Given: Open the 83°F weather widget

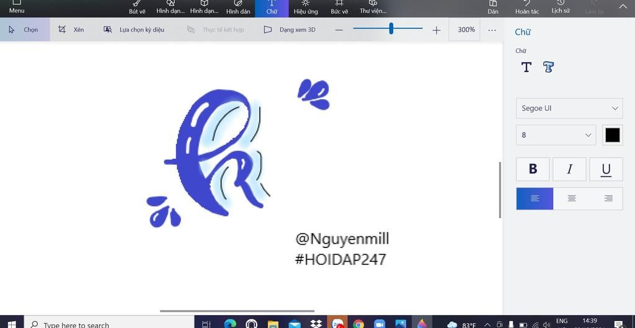Looking at the screenshot, I should [461, 324].
